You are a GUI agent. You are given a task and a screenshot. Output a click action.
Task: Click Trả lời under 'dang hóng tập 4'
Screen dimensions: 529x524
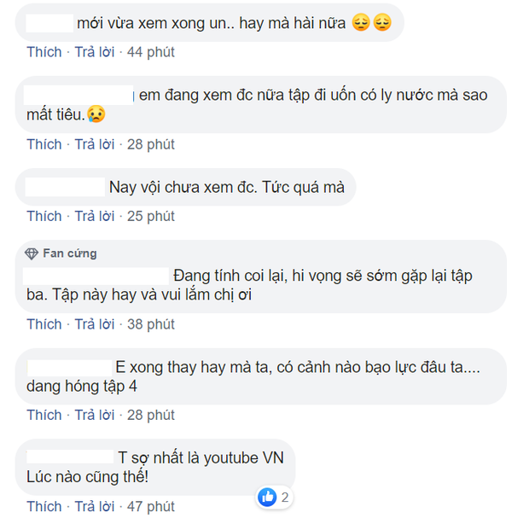pos(95,415)
